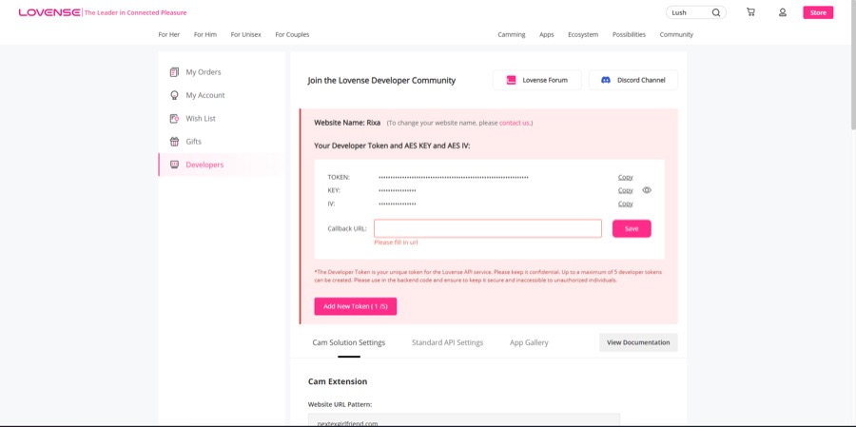Image resolution: width=856 pixels, height=427 pixels.
Task: Copy the KEY value
Action: pyautogui.click(x=626, y=190)
